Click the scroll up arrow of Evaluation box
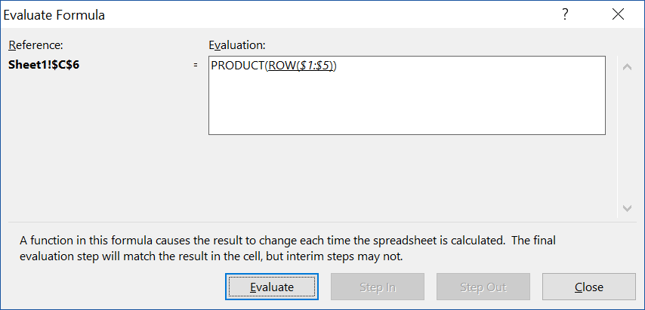645x310 pixels. click(625, 66)
